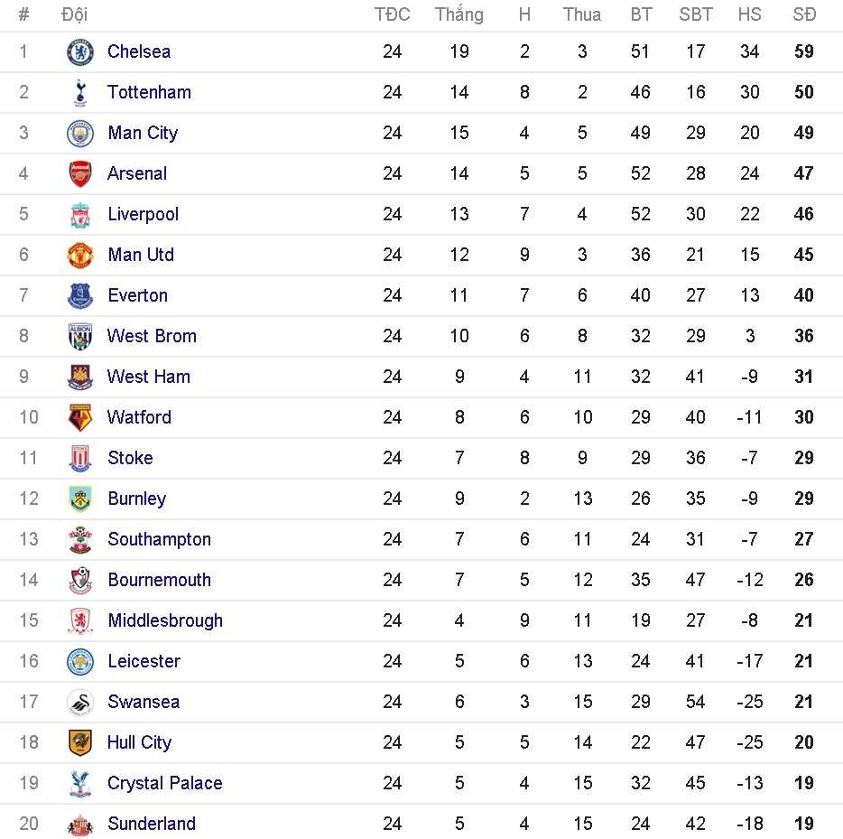Screen dimensions: 843x839
Task: Click the Leicester fox crest icon
Action: (x=80, y=661)
